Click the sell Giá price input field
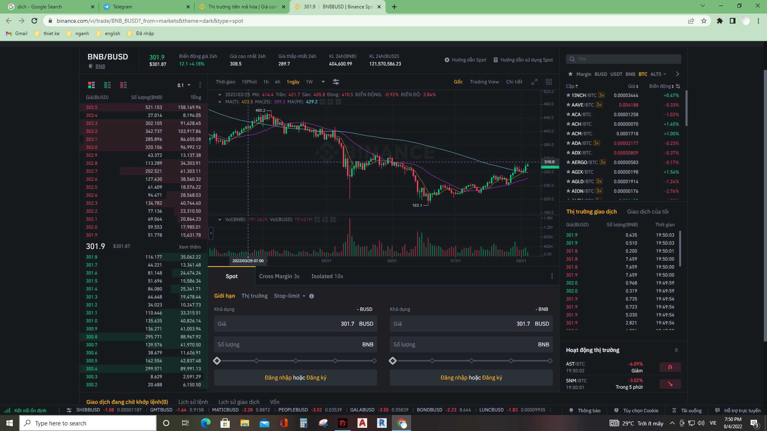767x431 pixels. pos(471,324)
